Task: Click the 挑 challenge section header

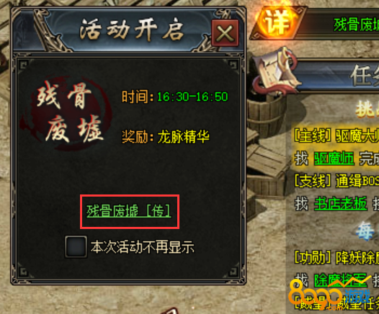Action: [x=367, y=109]
